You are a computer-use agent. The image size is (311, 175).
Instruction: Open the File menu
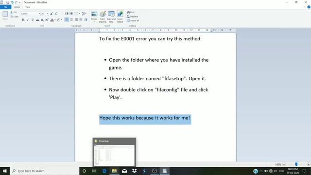click(5, 7)
